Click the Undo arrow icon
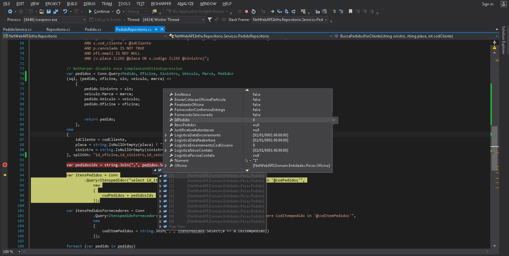 (x=65, y=11)
